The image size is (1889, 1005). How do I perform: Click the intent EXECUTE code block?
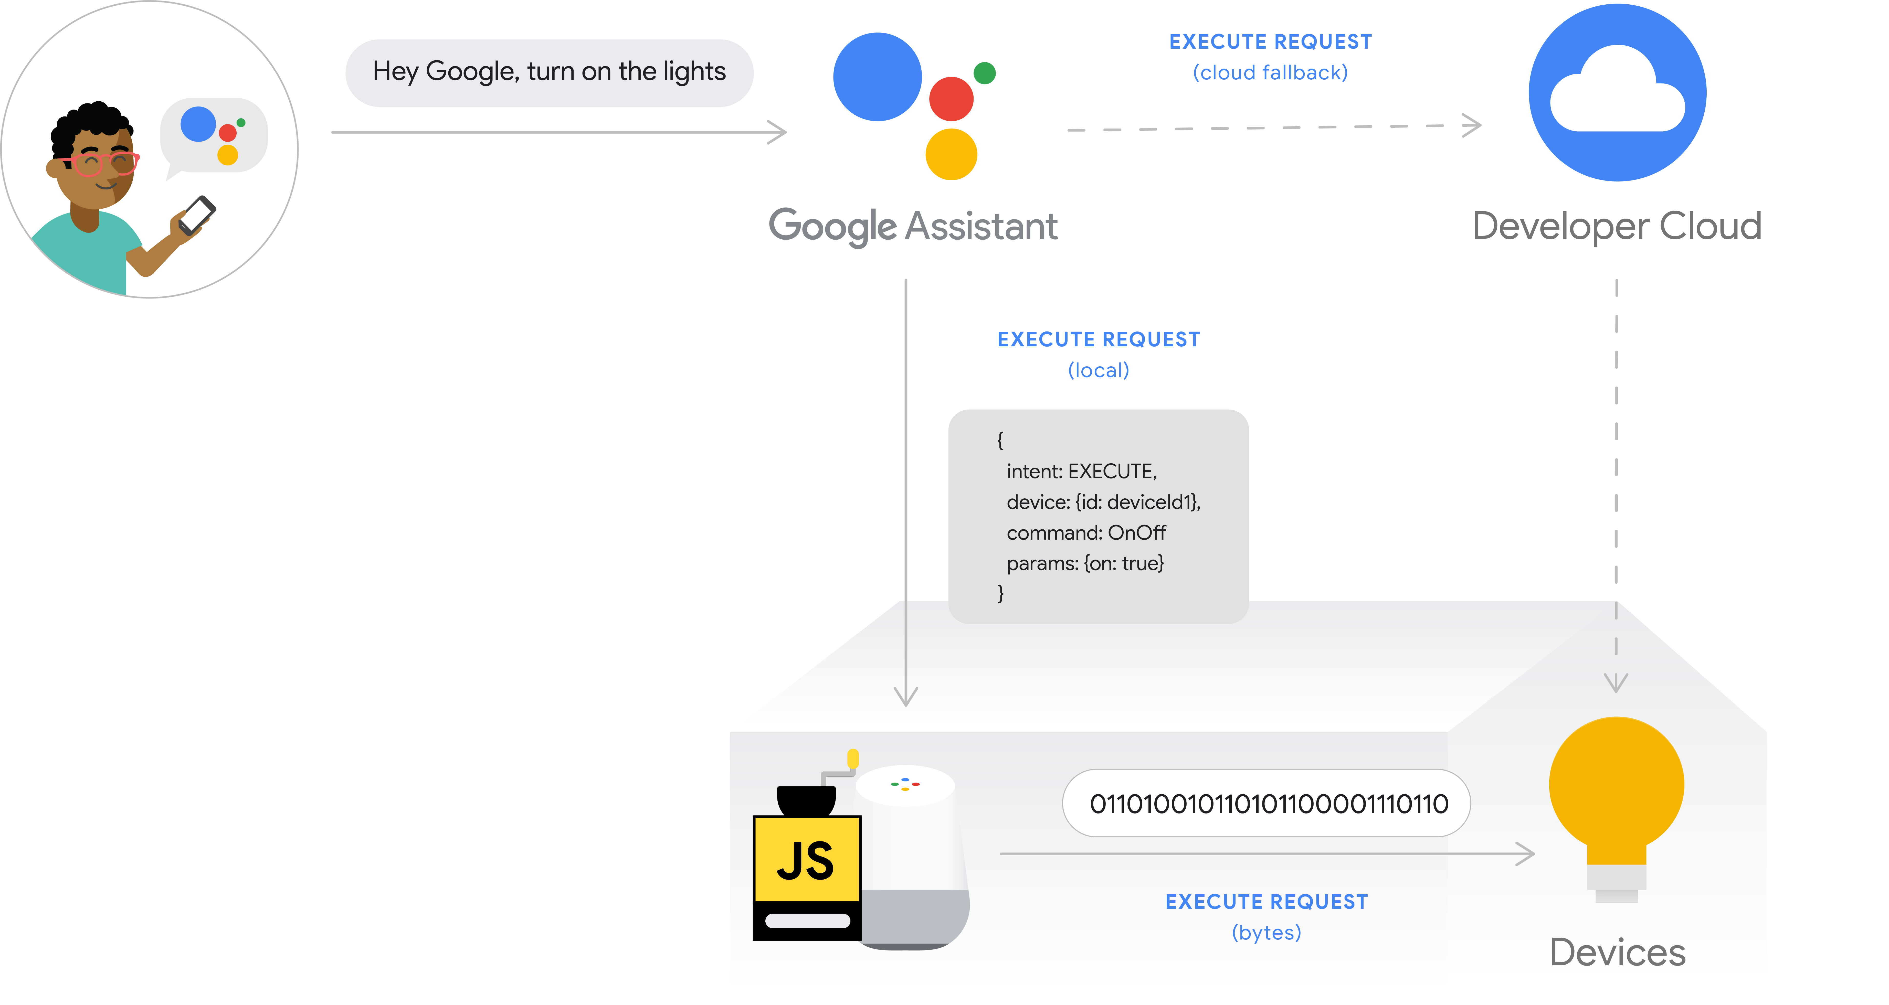[x=1124, y=518]
